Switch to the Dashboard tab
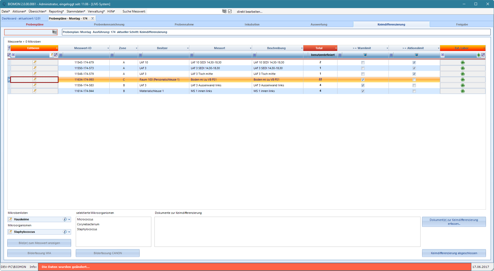494x271 pixels. (21, 18)
